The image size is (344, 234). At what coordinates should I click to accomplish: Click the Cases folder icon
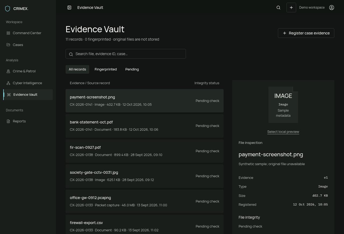point(8,45)
